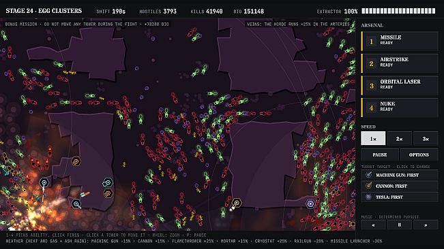Image resolution: width=444 pixels, height=249 pixels.
Task: Click the ARSENAL panel heading
Action: pos(372,25)
